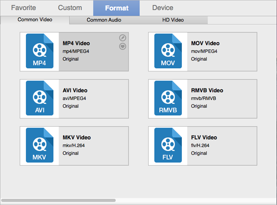
Task: Select the MOV file format icon
Action: click(x=168, y=52)
